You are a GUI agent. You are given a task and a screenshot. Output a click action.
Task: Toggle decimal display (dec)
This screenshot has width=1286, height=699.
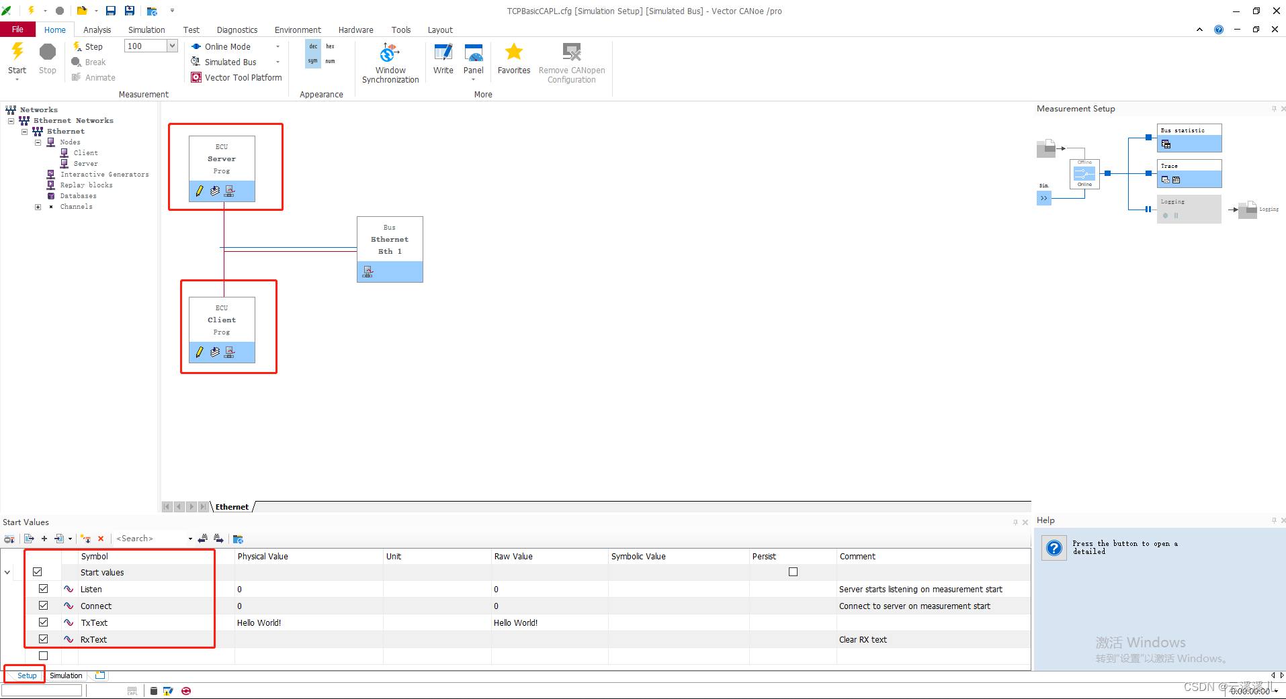pos(313,46)
